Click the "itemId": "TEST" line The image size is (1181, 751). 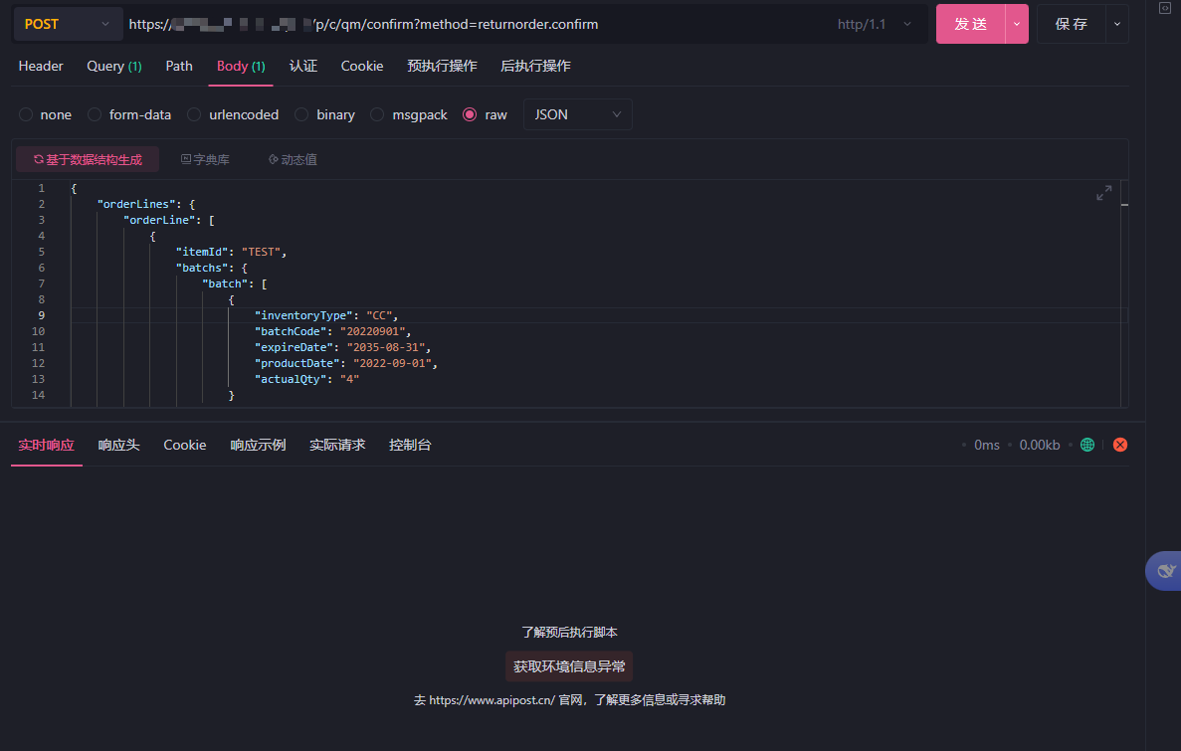coord(231,252)
